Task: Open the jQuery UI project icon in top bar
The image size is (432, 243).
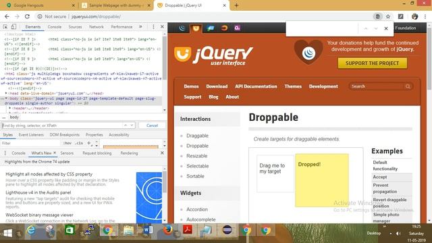Action: 196,28
